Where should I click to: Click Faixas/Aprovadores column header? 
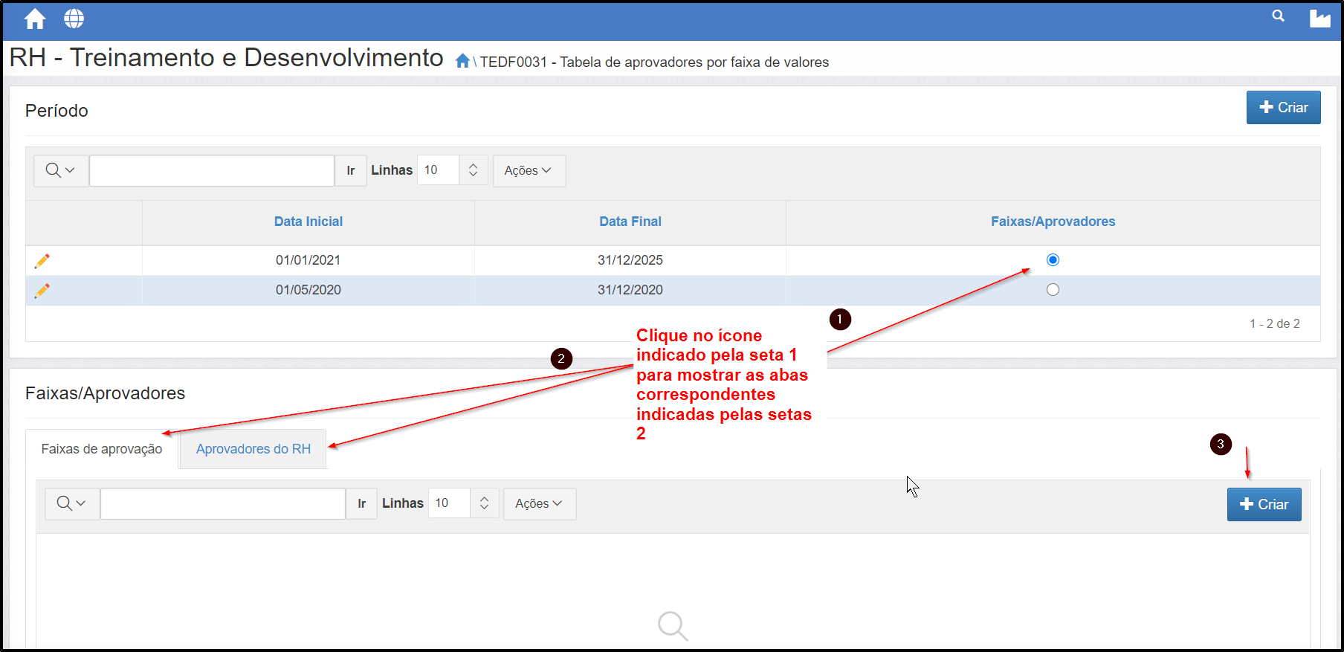(x=1053, y=222)
